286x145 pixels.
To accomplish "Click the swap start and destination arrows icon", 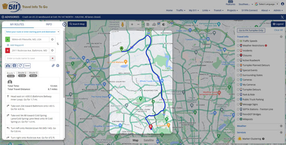I will coord(58,44).
